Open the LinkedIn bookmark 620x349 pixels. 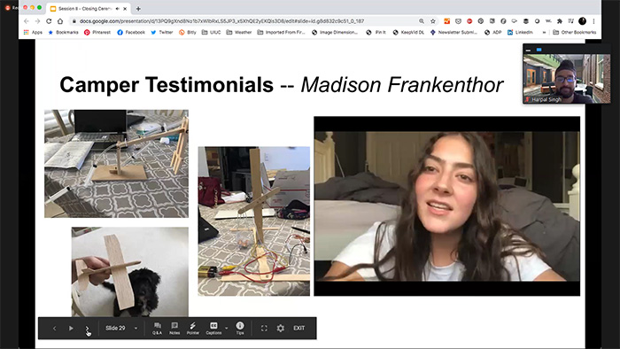point(520,33)
